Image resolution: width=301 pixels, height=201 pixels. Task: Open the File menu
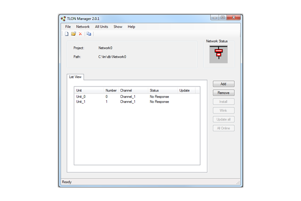tap(68, 27)
